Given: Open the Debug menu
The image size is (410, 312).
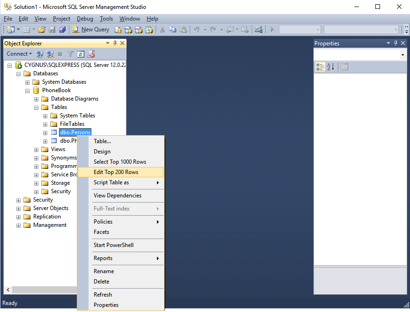Looking at the screenshot, I should 85,19.
